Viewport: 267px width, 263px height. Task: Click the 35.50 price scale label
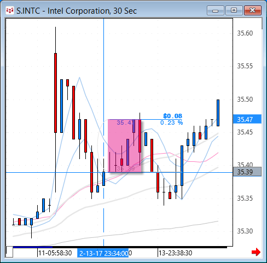(x=245, y=100)
